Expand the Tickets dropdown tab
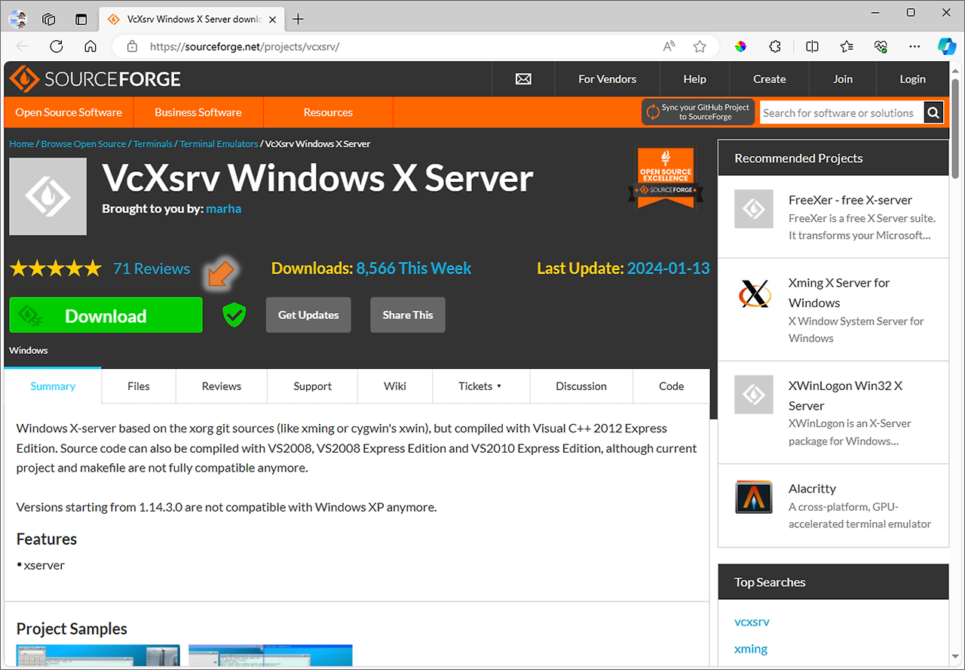 (x=481, y=386)
